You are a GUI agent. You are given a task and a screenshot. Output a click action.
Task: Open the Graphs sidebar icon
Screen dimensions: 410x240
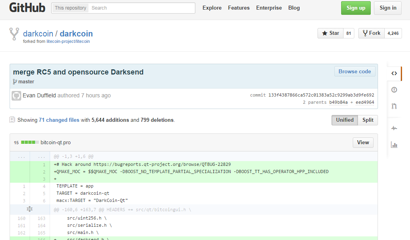coord(394,145)
